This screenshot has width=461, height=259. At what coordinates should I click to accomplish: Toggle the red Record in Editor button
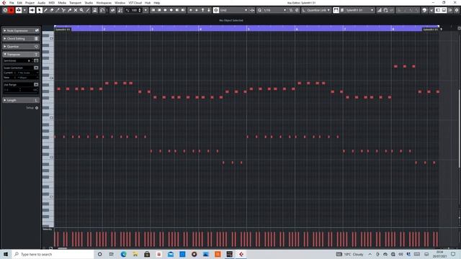pyautogui.click(x=12, y=10)
